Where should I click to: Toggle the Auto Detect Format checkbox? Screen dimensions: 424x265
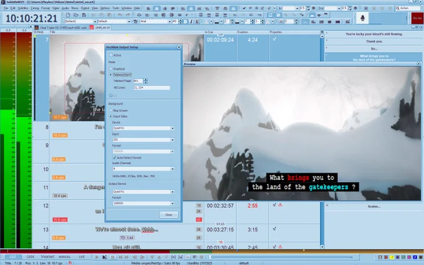114,157
